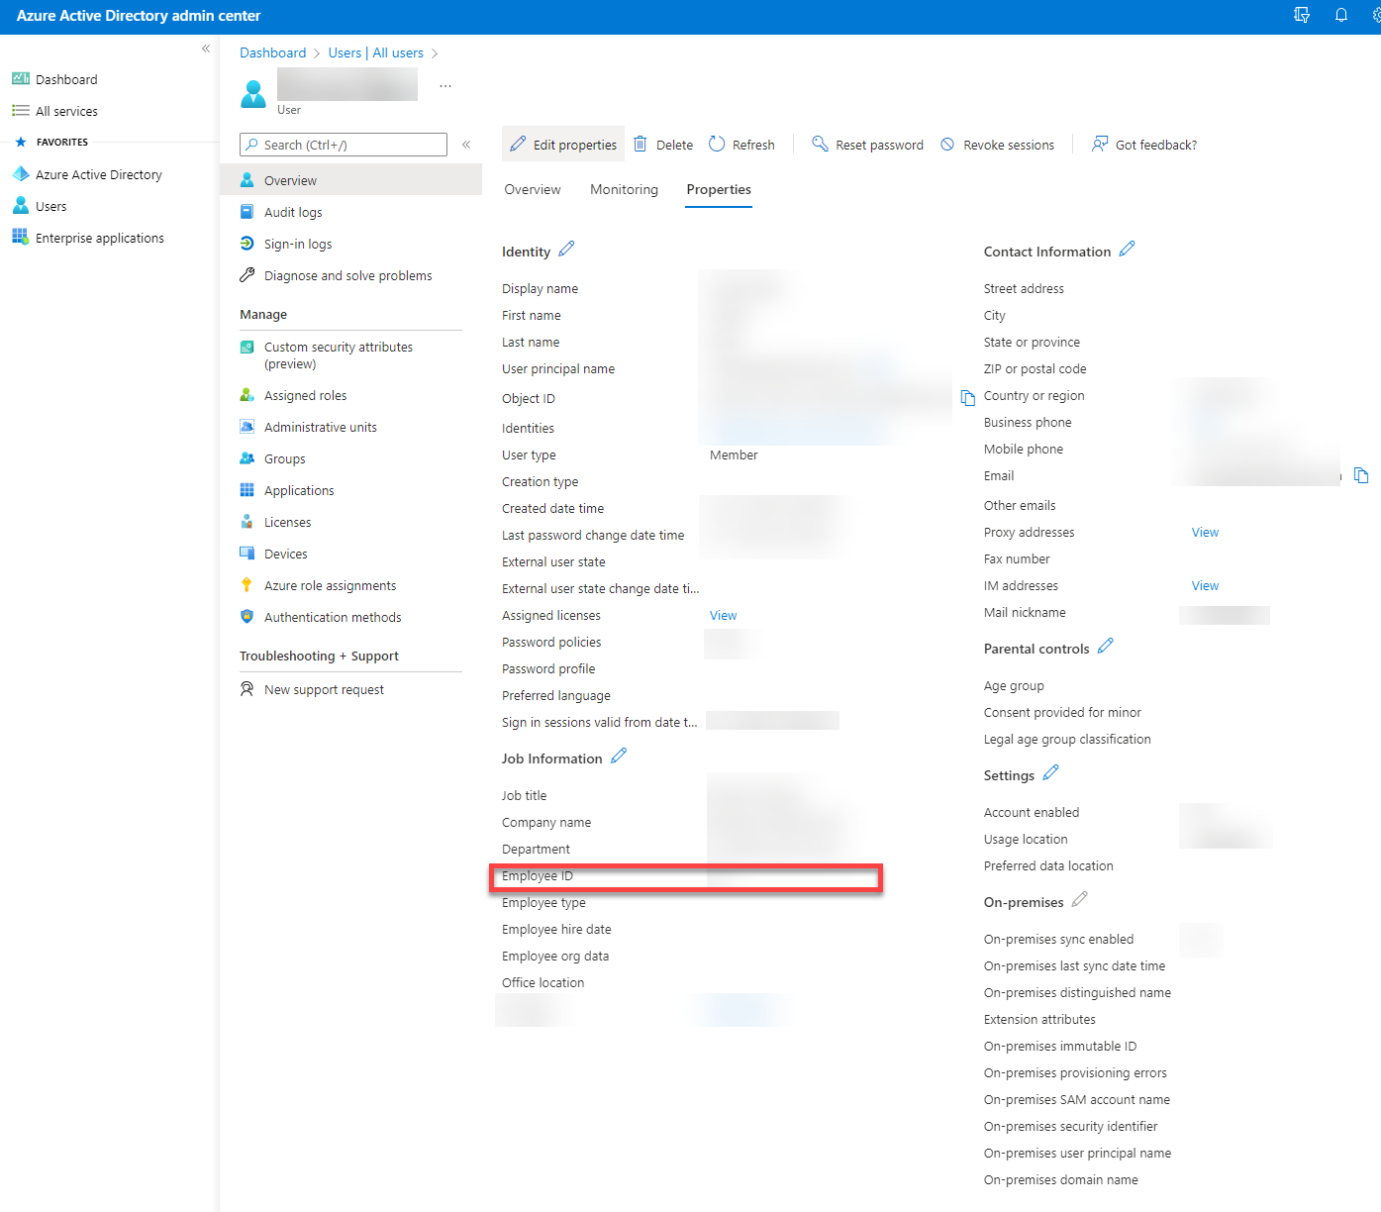
Task: Click the Refresh button
Action: pyautogui.click(x=742, y=145)
